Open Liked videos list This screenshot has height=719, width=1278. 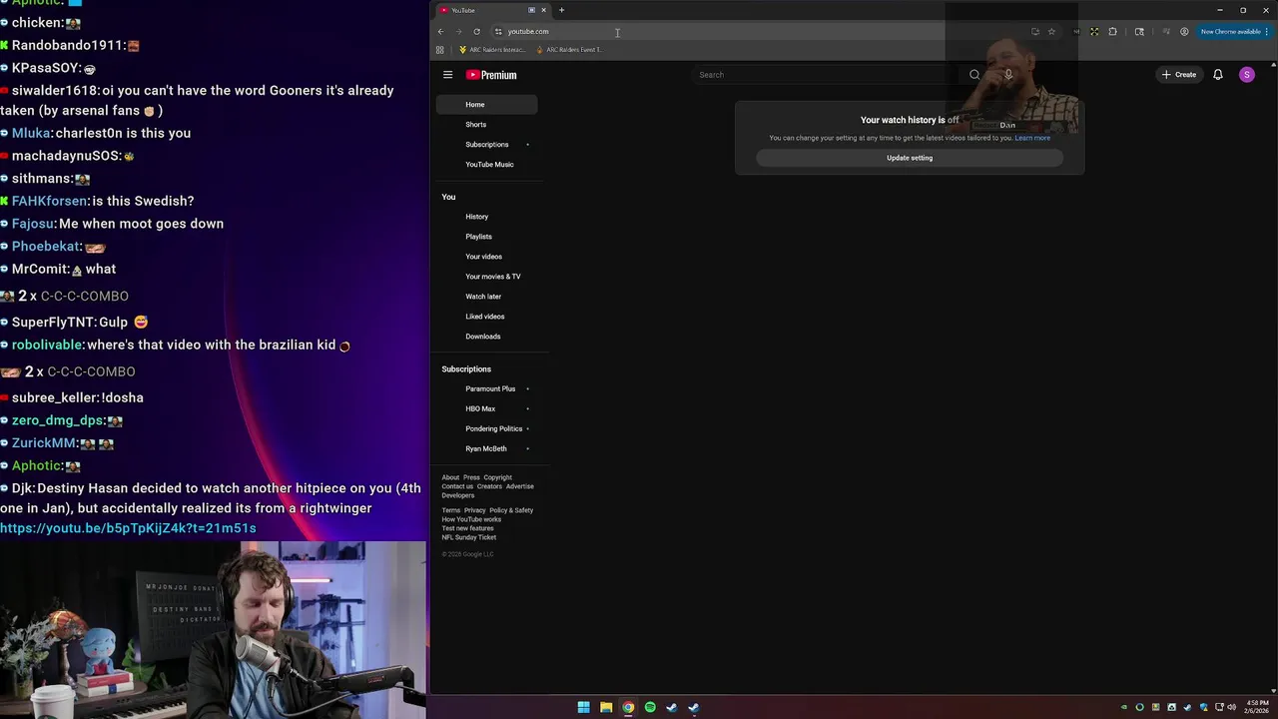click(x=486, y=317)
